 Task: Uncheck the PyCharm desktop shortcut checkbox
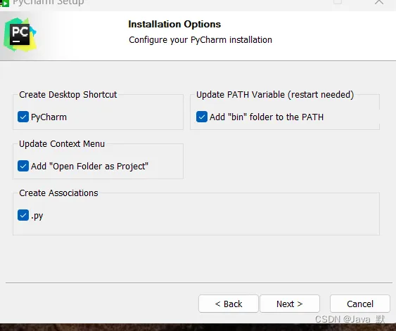point(23,117)
